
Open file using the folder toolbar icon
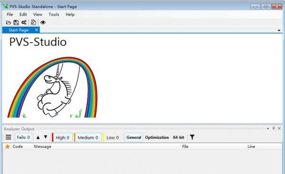(x=9, y=22)
